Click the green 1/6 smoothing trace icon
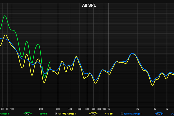This screenshot has height=116, width=174. click(x=28, y=114)
